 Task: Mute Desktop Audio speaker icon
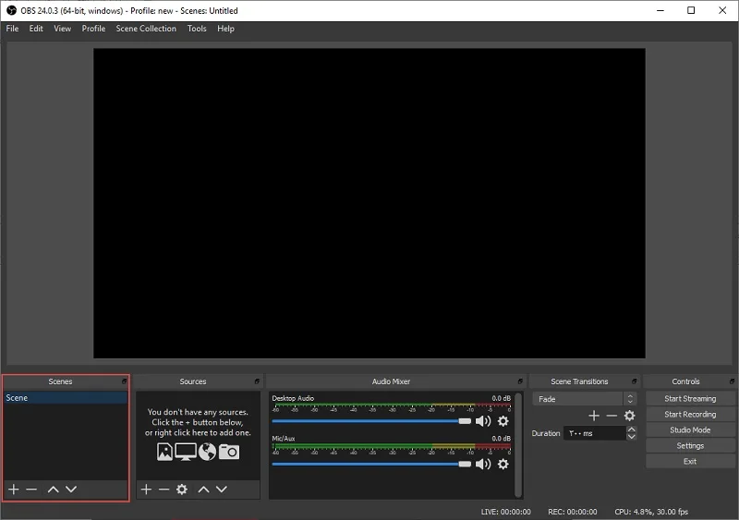pos(483,421)
